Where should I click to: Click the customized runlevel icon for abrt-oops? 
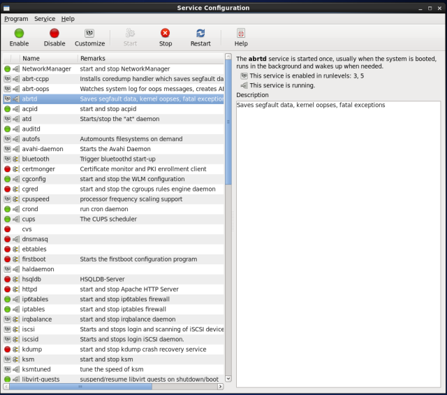pyautogui.click(x=8, y=89)
